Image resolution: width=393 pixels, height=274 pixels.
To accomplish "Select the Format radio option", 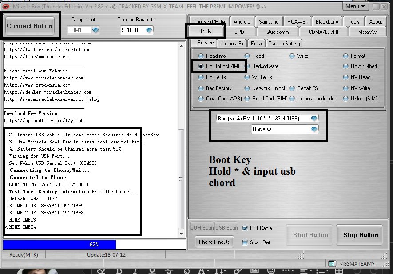I will [x=345, y=56].
